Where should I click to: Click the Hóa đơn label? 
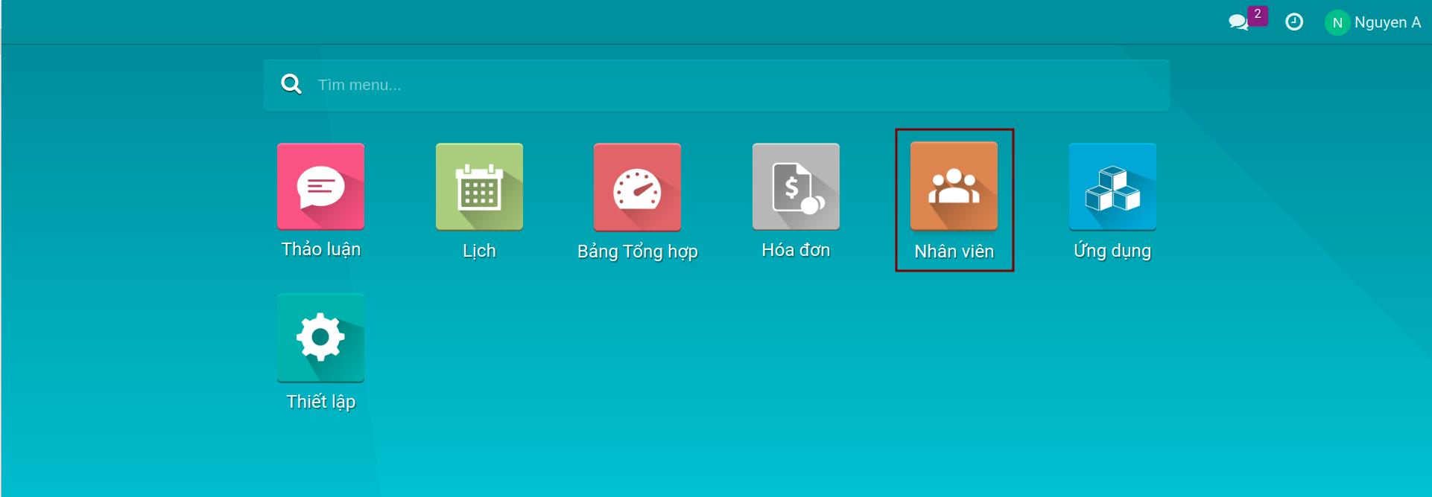click(796, 250)
